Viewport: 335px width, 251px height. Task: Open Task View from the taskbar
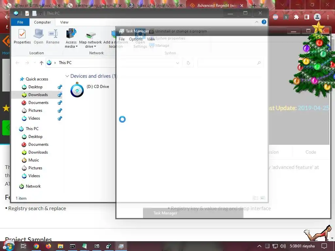tap(24, 246)
